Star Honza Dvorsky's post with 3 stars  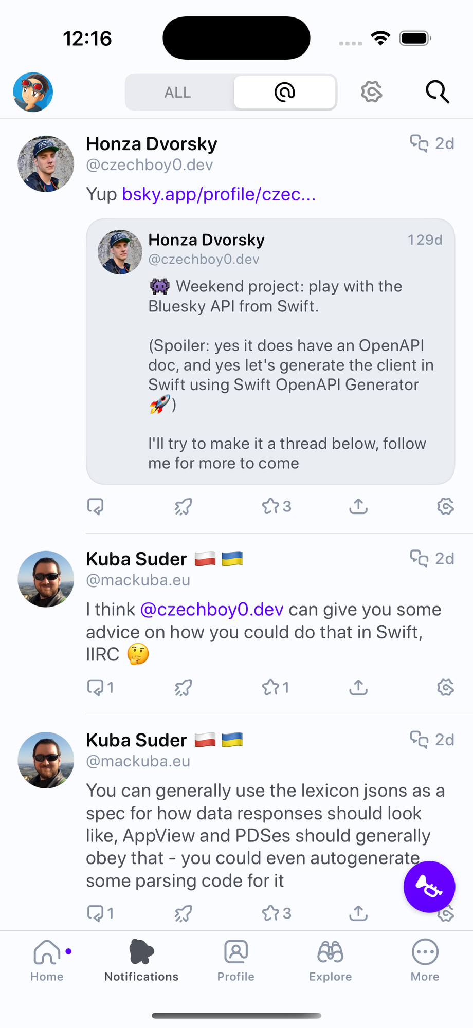coord(277,506)
